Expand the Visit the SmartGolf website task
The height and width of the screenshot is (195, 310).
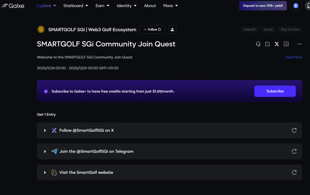pos(45,173)
